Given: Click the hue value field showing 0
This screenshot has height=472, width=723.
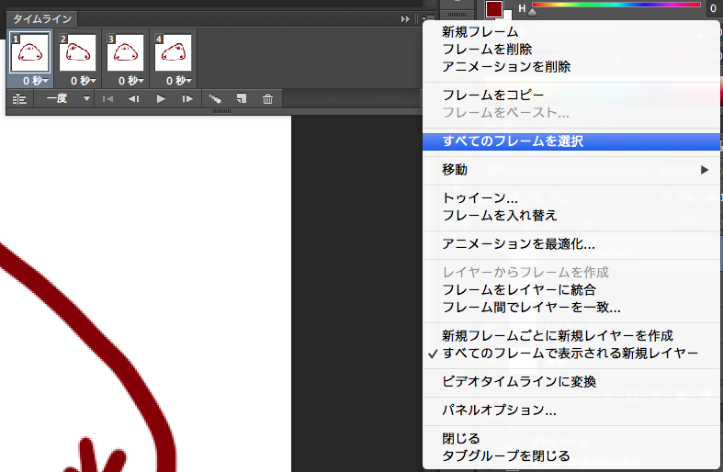Looking at the screenshot, I should pyautogui.click(x=714, y=8).
